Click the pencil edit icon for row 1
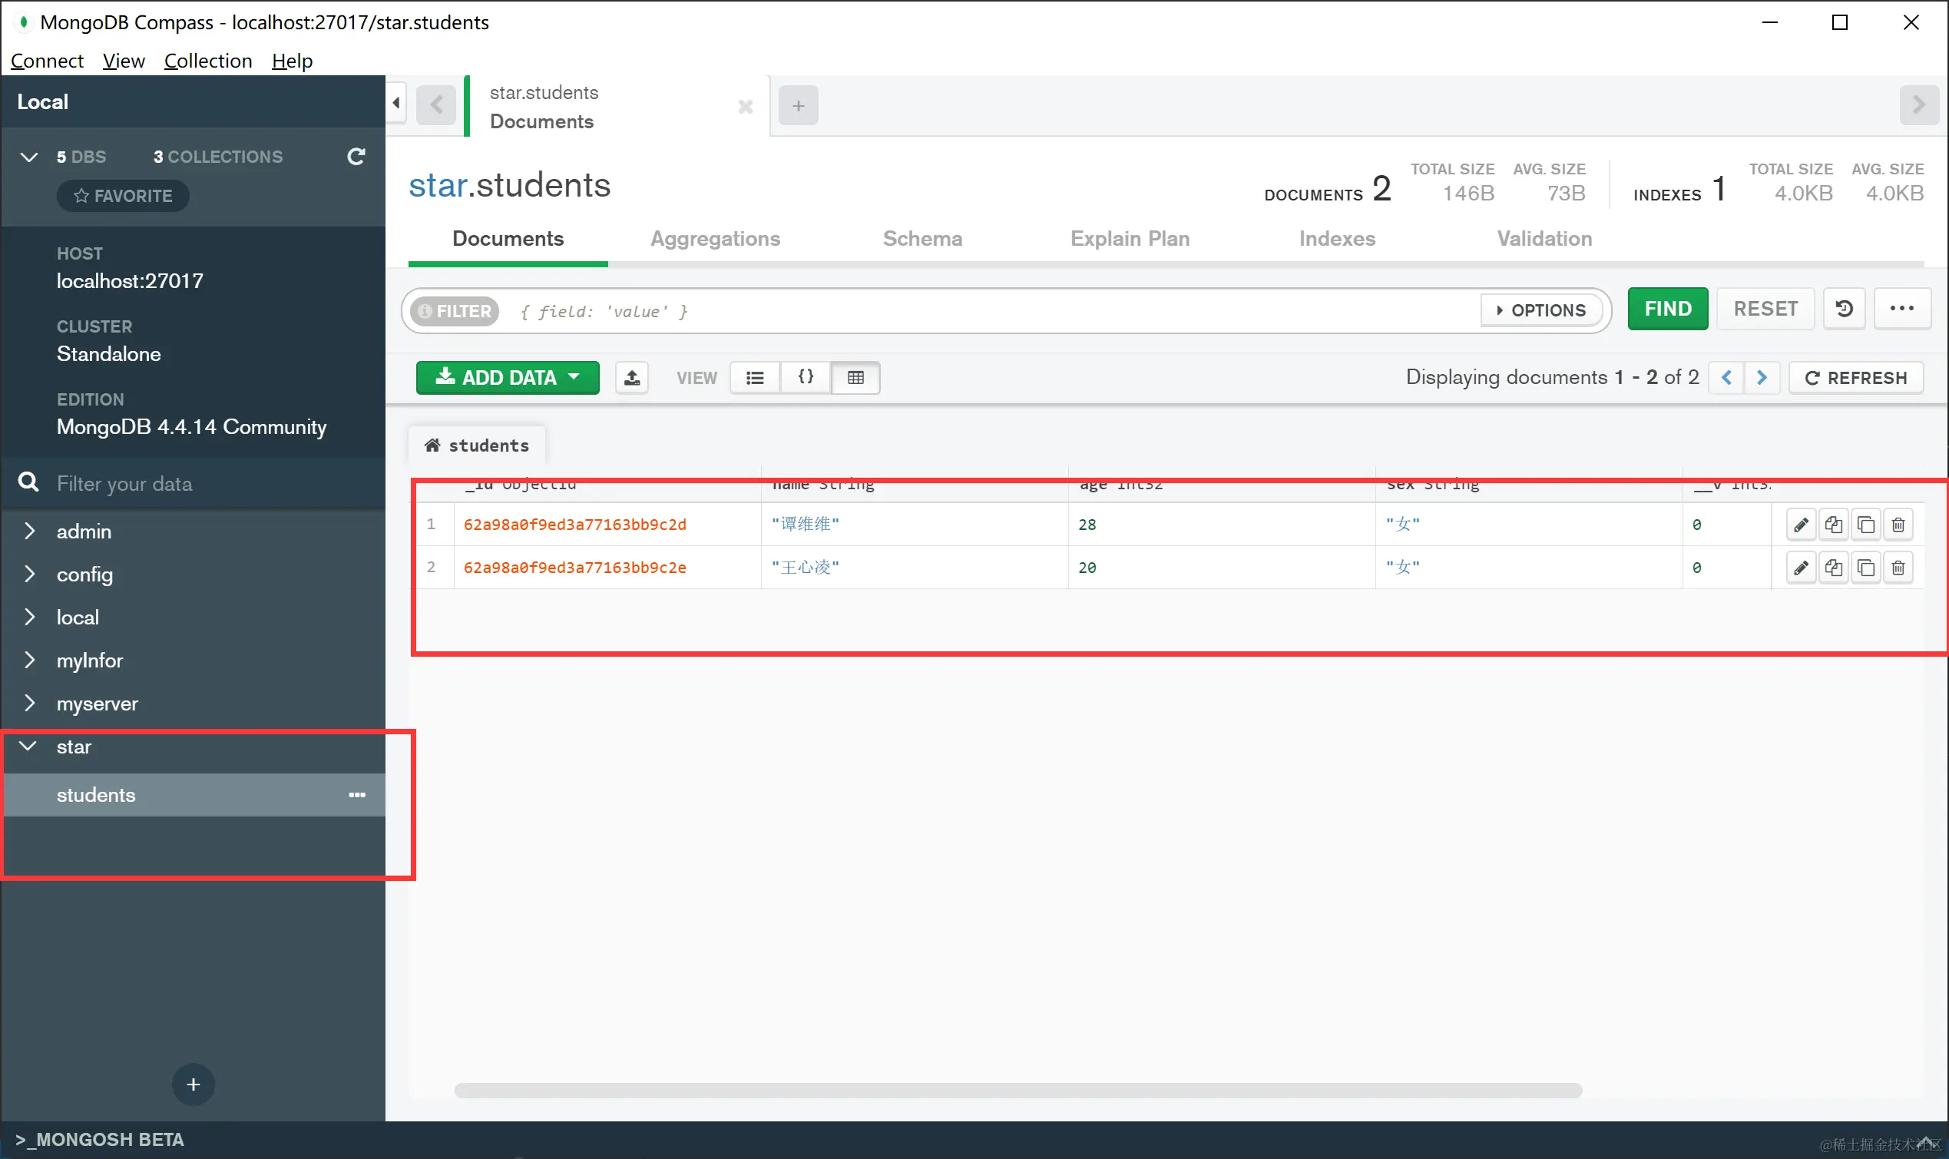 pos(1801,525)
